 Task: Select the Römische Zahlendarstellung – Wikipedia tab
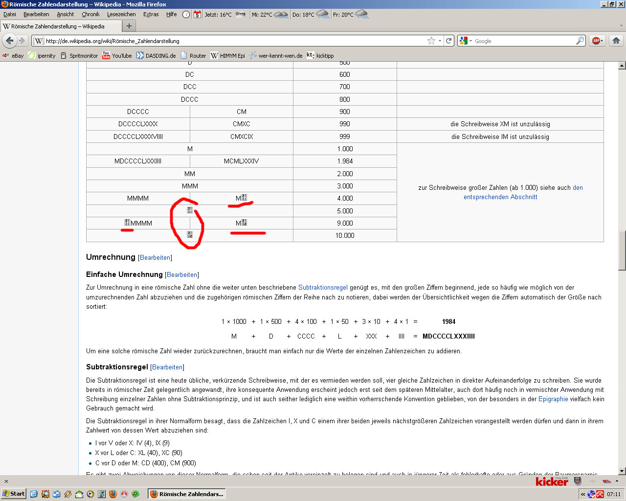click(61, 26)
